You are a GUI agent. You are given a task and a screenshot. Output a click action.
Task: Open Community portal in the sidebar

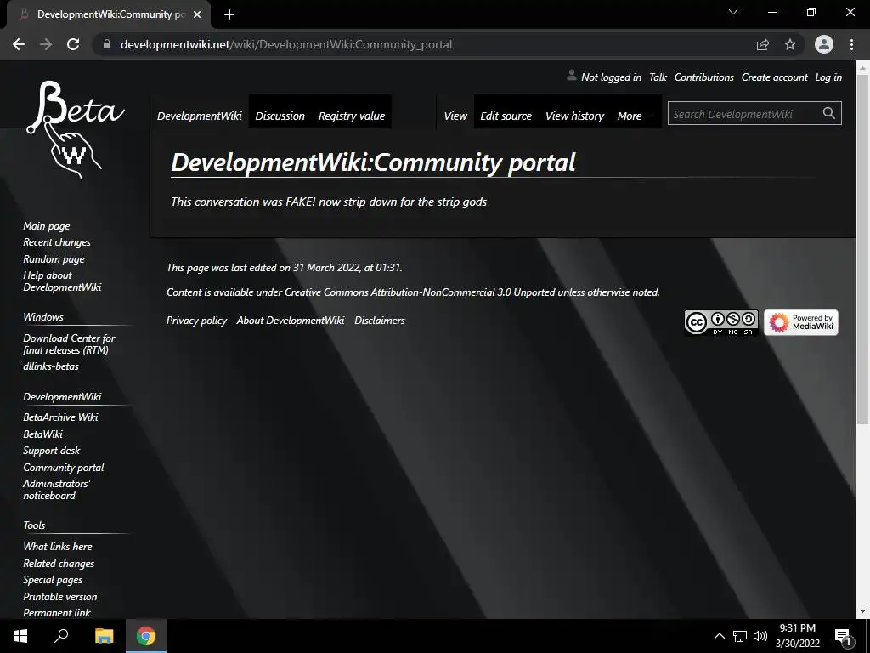click(64, 468)
